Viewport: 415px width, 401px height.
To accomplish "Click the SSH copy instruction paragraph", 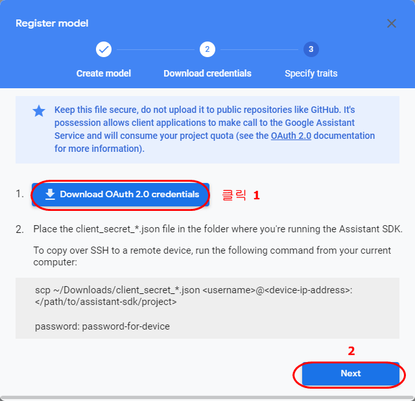I will coord(212,256).
